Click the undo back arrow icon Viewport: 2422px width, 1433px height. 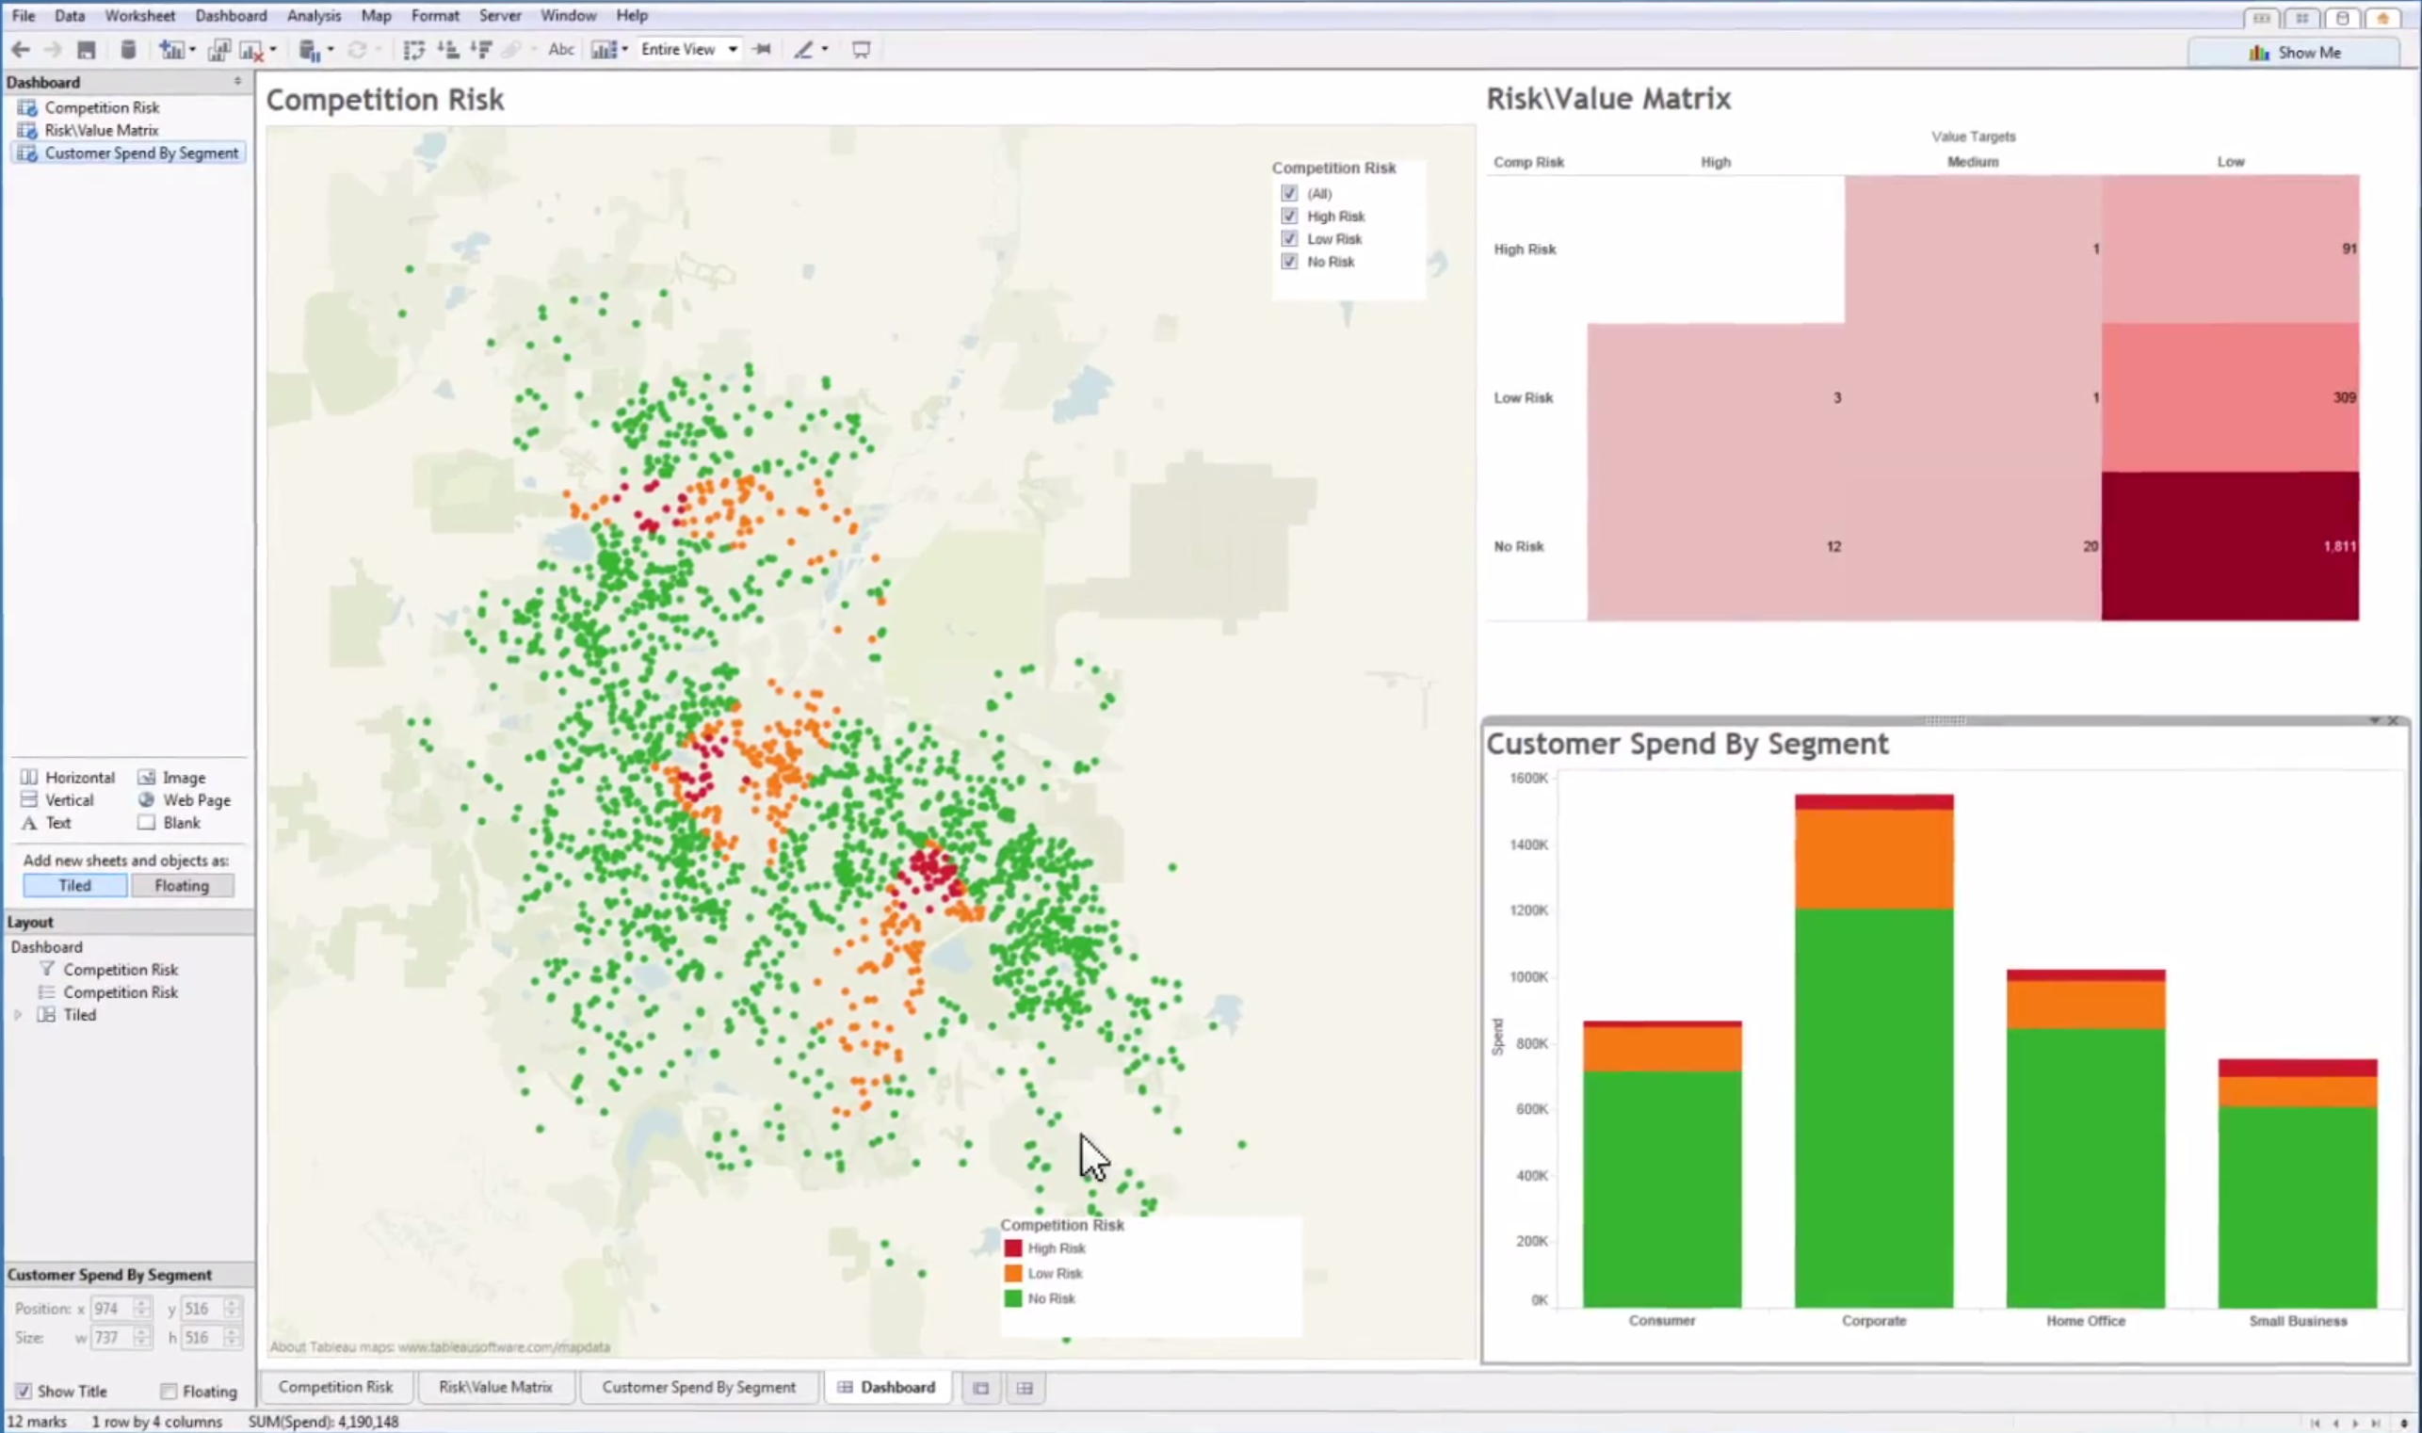point(21,50)
